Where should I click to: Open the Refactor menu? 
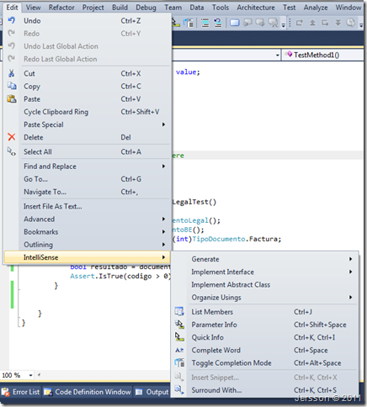click(x=61, y=8)
